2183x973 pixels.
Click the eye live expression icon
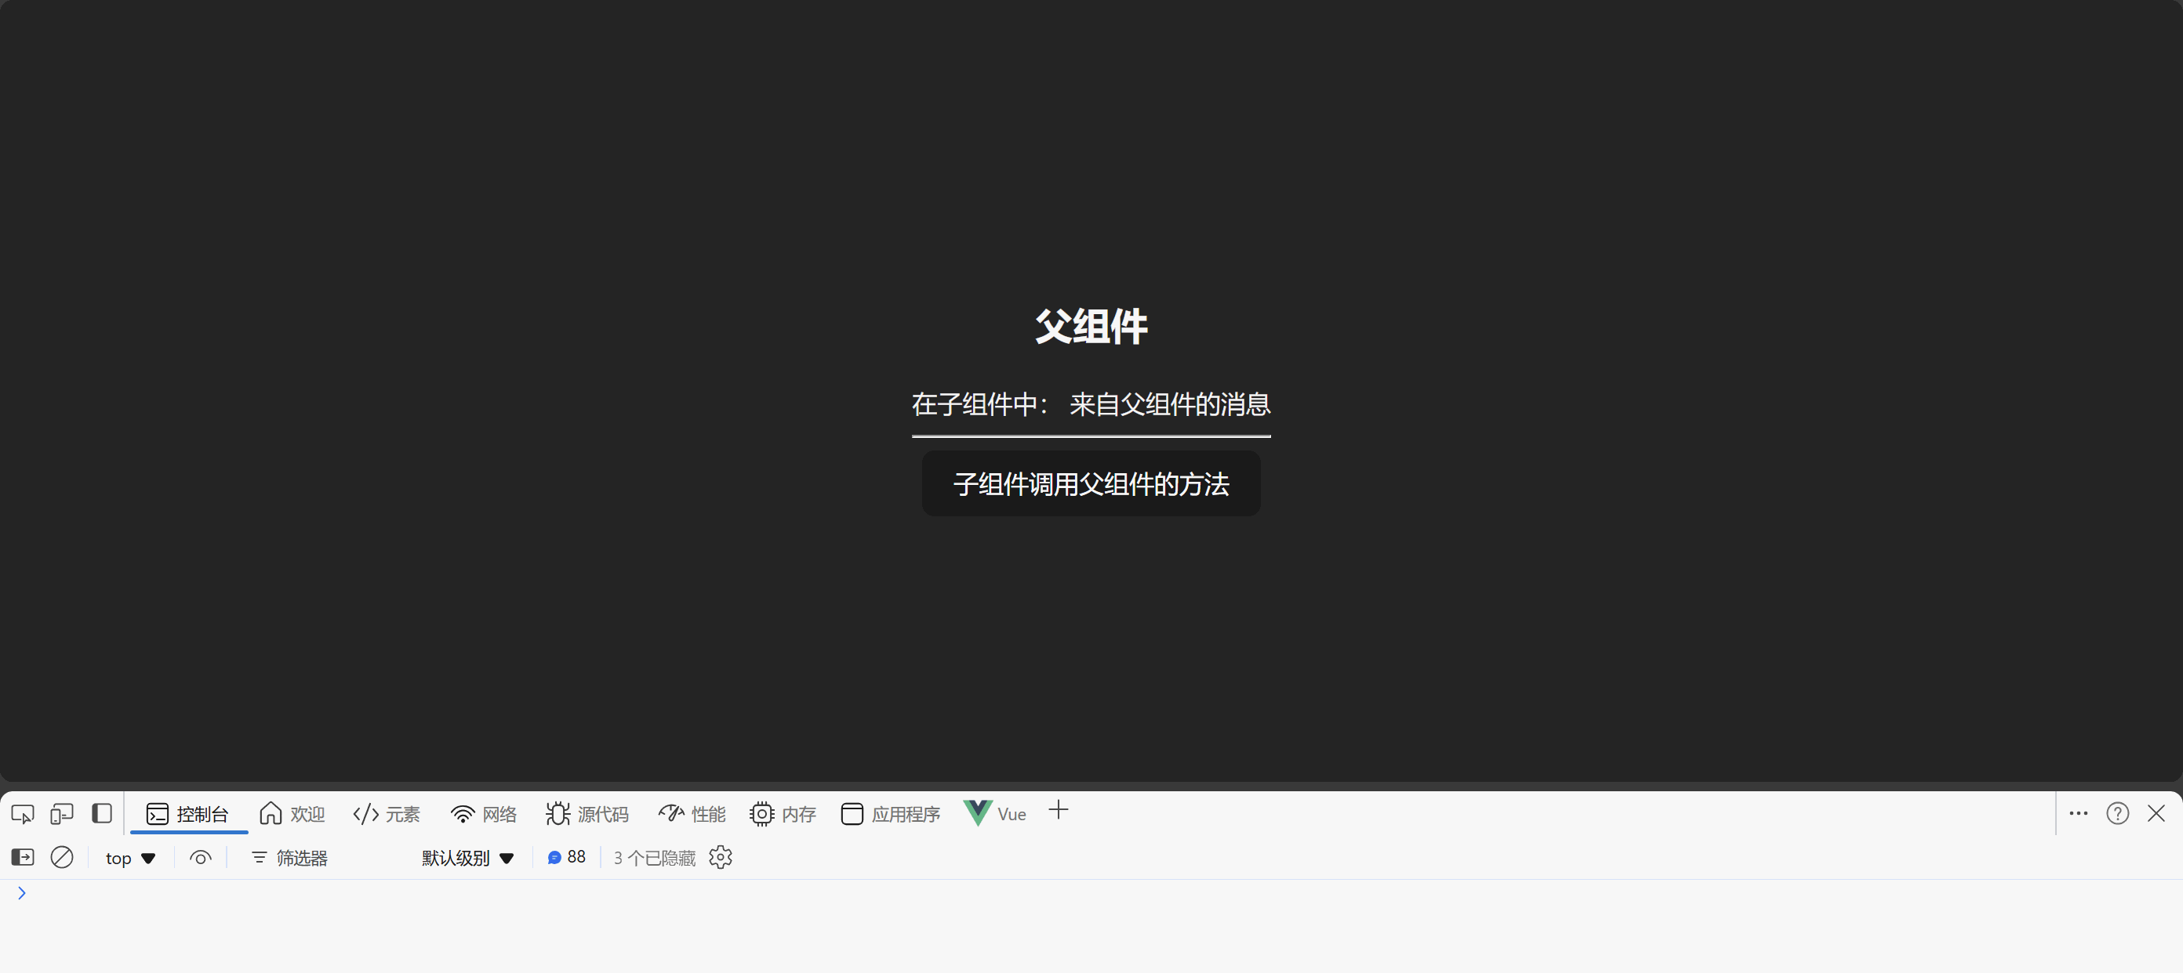click(x=200, y=858)
